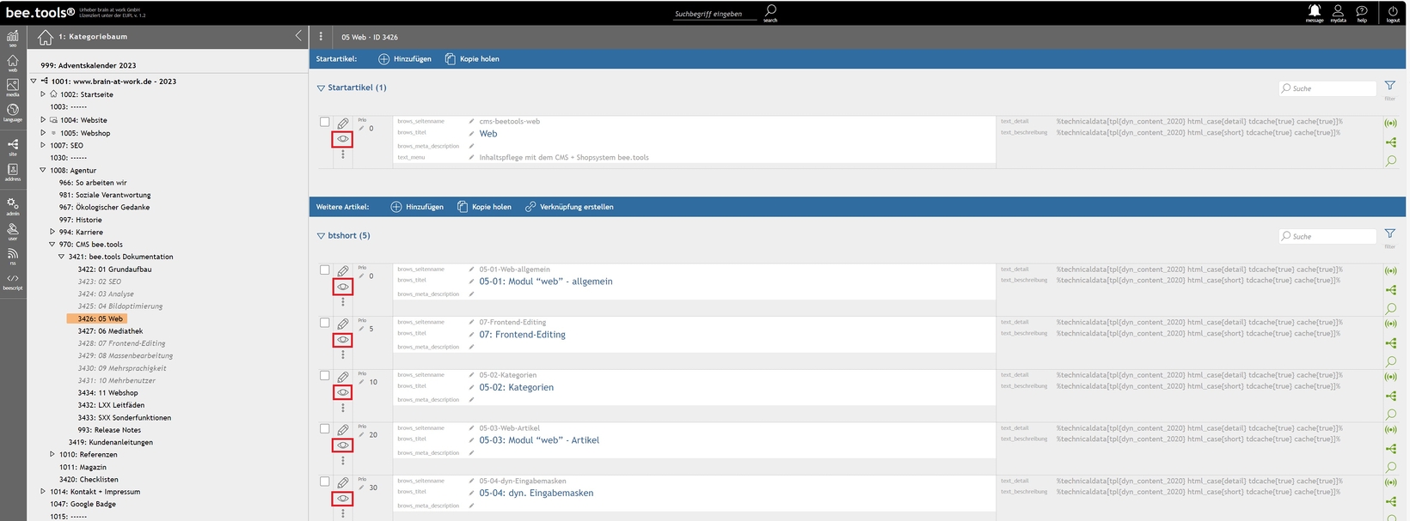Toggle visibility eye of 05-01 allgemein article
Screen dimensions: 1410x521
coord(343,287)
